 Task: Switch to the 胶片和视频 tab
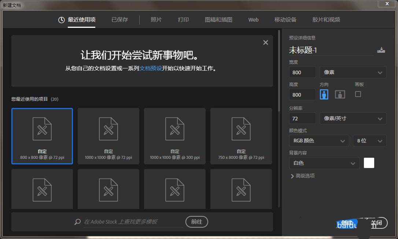[x=326, y=20]
